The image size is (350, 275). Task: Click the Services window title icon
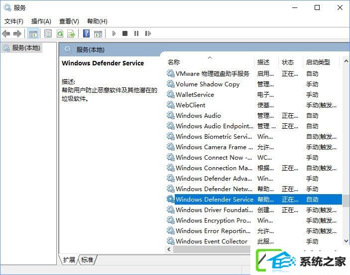[7, 7]
